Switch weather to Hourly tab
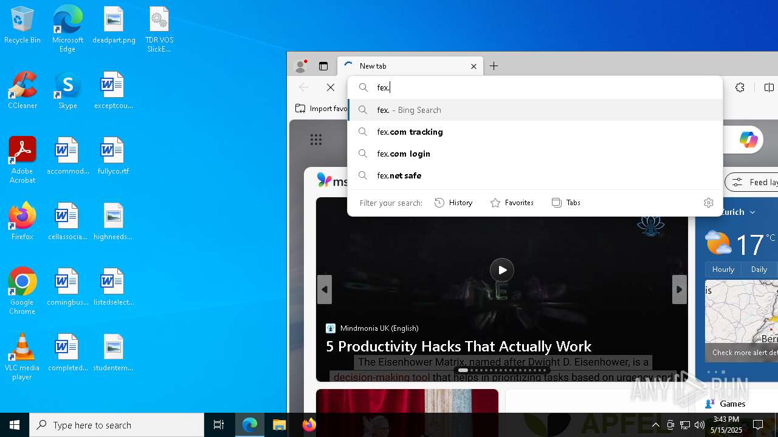 tap(723, 269)
